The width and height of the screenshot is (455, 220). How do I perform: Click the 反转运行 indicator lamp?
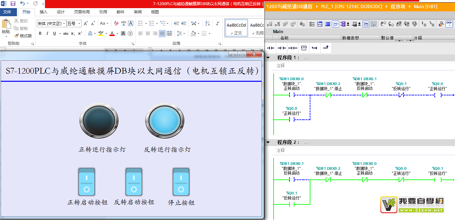(x=165, y=121)
